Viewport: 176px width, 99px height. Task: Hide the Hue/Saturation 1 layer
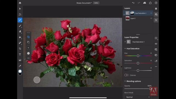[151, 13]
